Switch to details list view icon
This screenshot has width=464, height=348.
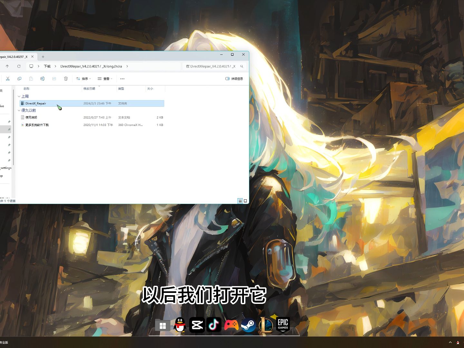pyautogui.click(x=240, y=201)
